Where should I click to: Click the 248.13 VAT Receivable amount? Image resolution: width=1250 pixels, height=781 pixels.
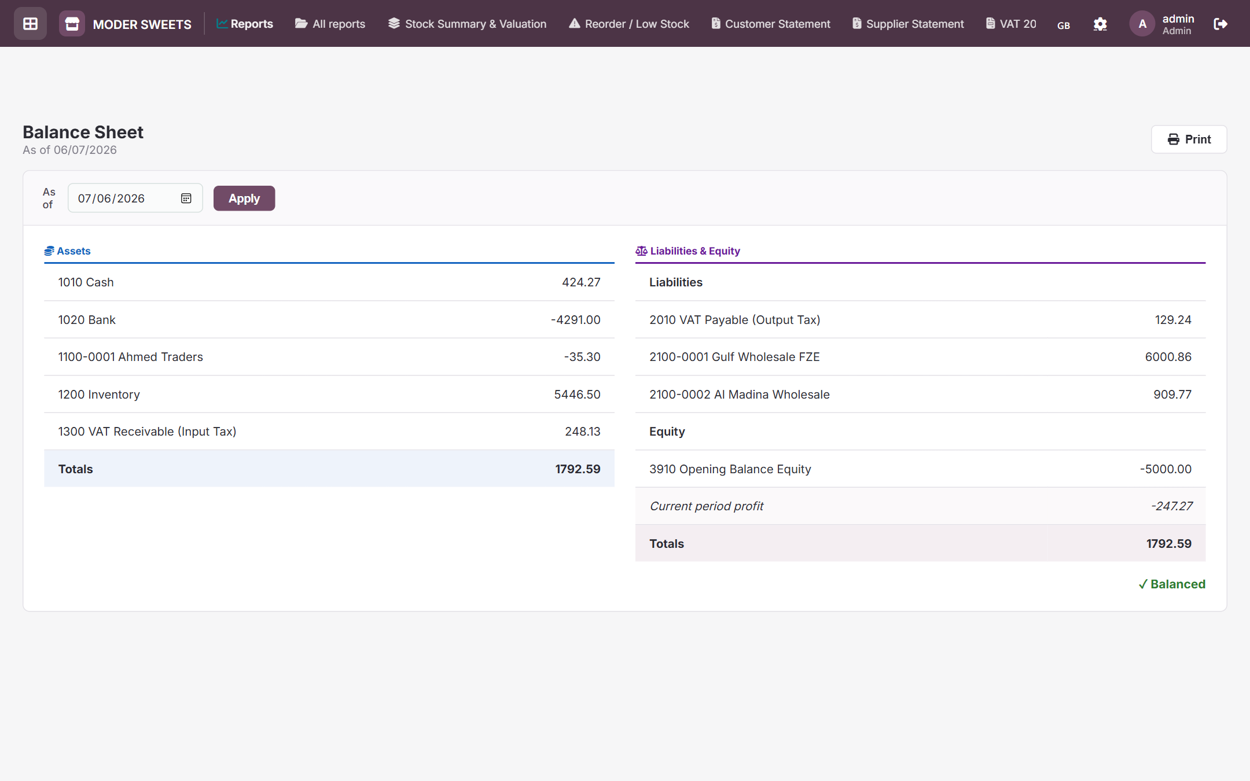(x=583, y=432)
